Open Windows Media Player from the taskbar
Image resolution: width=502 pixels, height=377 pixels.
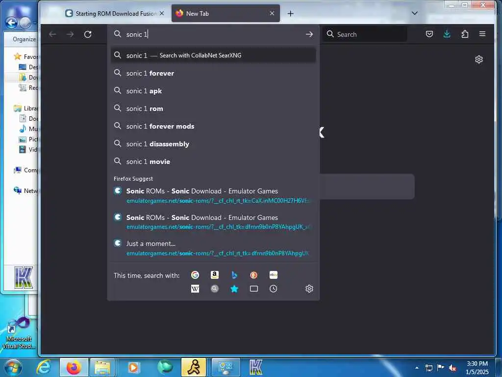pos(133,367)
